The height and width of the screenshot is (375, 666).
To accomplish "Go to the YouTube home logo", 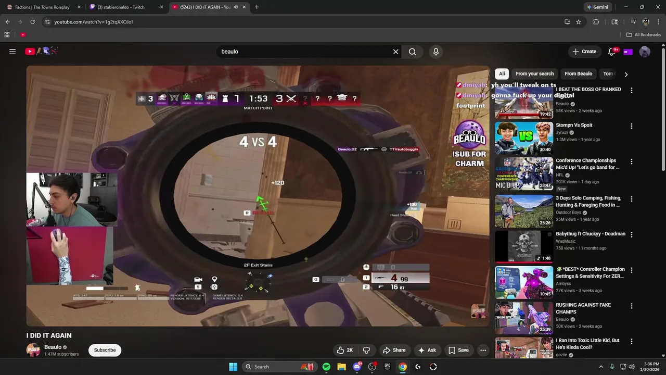I will [42, 51].
